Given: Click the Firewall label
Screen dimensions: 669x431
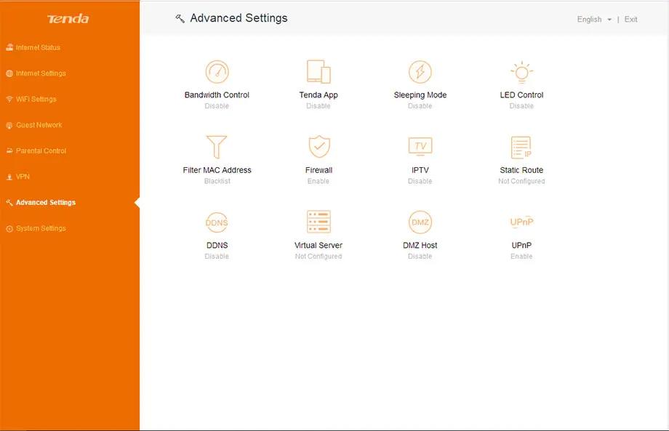Looking at the screenshot, I should click(x=319, y=170).
